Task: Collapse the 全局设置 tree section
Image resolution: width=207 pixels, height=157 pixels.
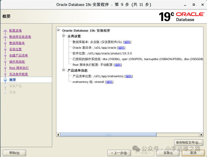Action: pos(64,36)
